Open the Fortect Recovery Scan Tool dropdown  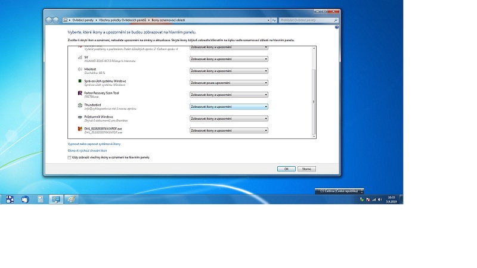pyautogui.click(x=229, y=95)
